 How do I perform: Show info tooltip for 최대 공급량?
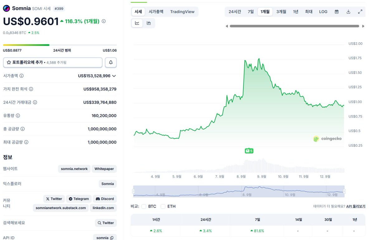tap(26, 142)
